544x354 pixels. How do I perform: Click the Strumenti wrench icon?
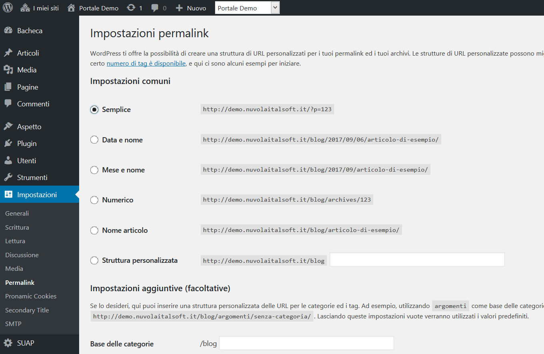coord(8,178)
